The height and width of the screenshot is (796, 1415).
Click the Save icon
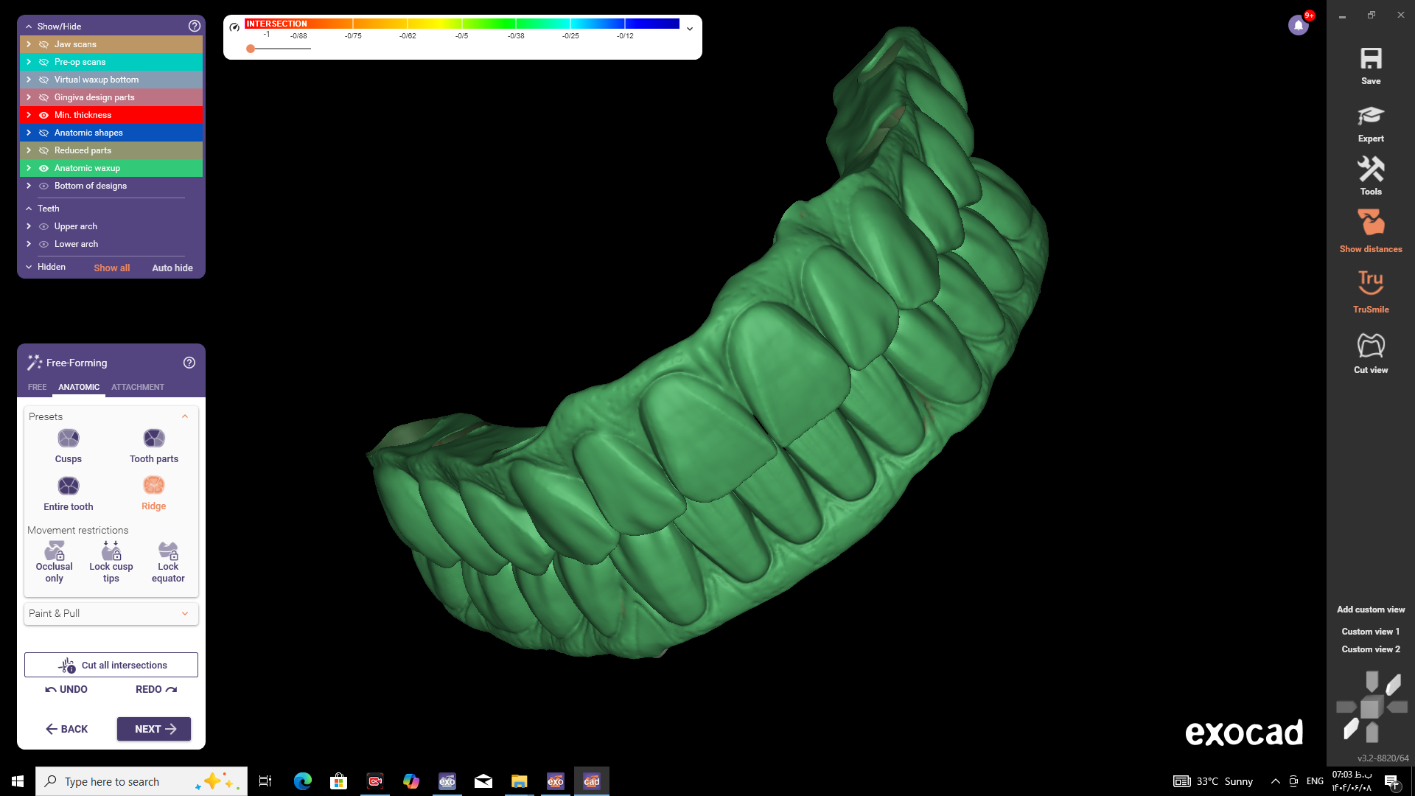(x=1370, y=60)
